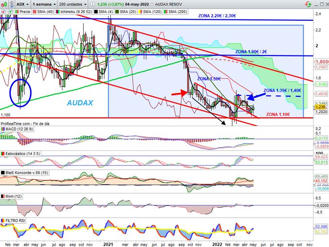Image resolution: width=329 pixels, height=247 pixels.
Task: Click the ZONA 1.90€ / 2€ annotation
Action: click(251, 52)
